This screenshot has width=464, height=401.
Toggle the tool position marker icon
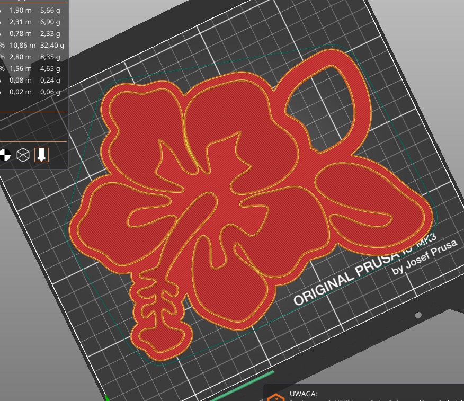41,155
